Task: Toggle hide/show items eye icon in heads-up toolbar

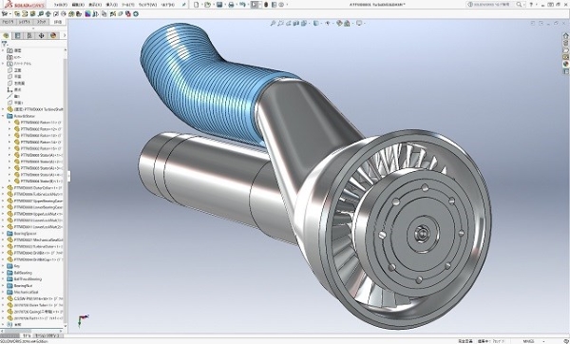Action: tap(328, 23)
